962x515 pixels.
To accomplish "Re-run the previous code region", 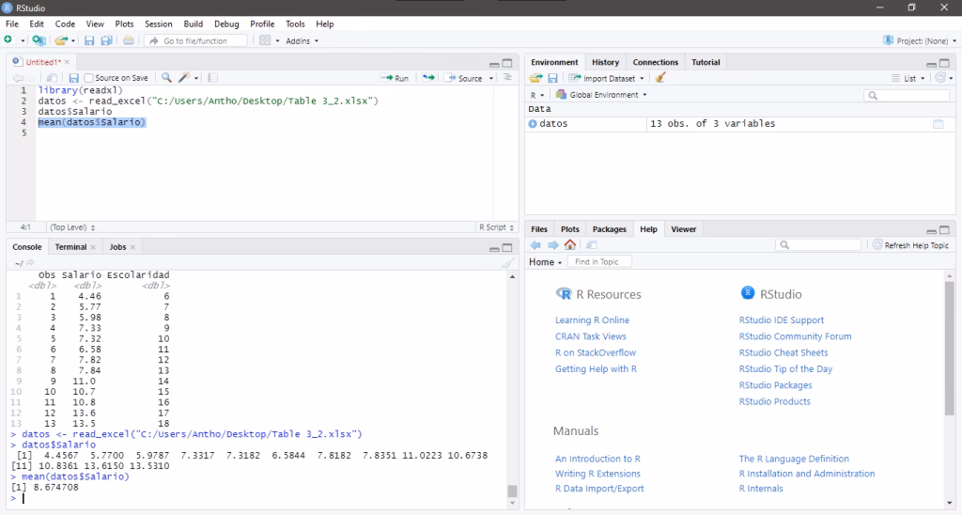I will (x=428, y=78).
